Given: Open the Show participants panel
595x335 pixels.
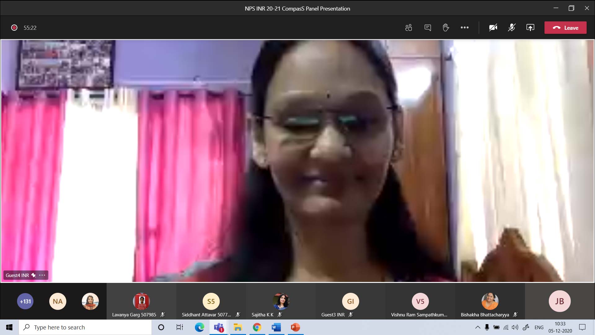Looking at the screenshot, I should 408,28.
